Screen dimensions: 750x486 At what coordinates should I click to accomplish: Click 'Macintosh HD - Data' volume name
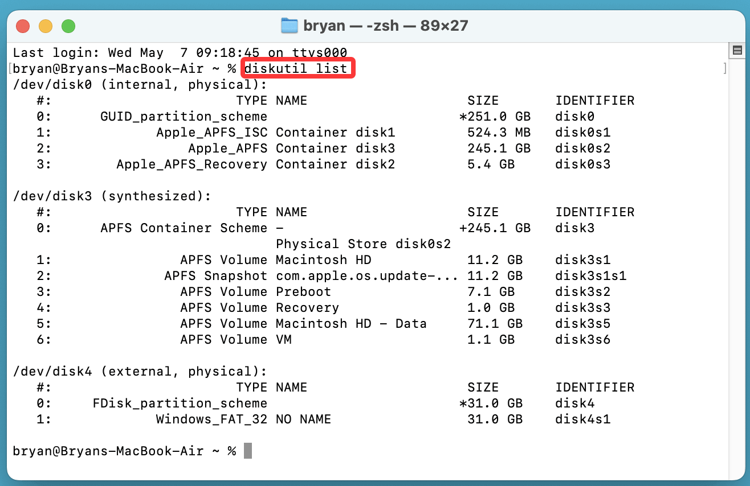351,324
